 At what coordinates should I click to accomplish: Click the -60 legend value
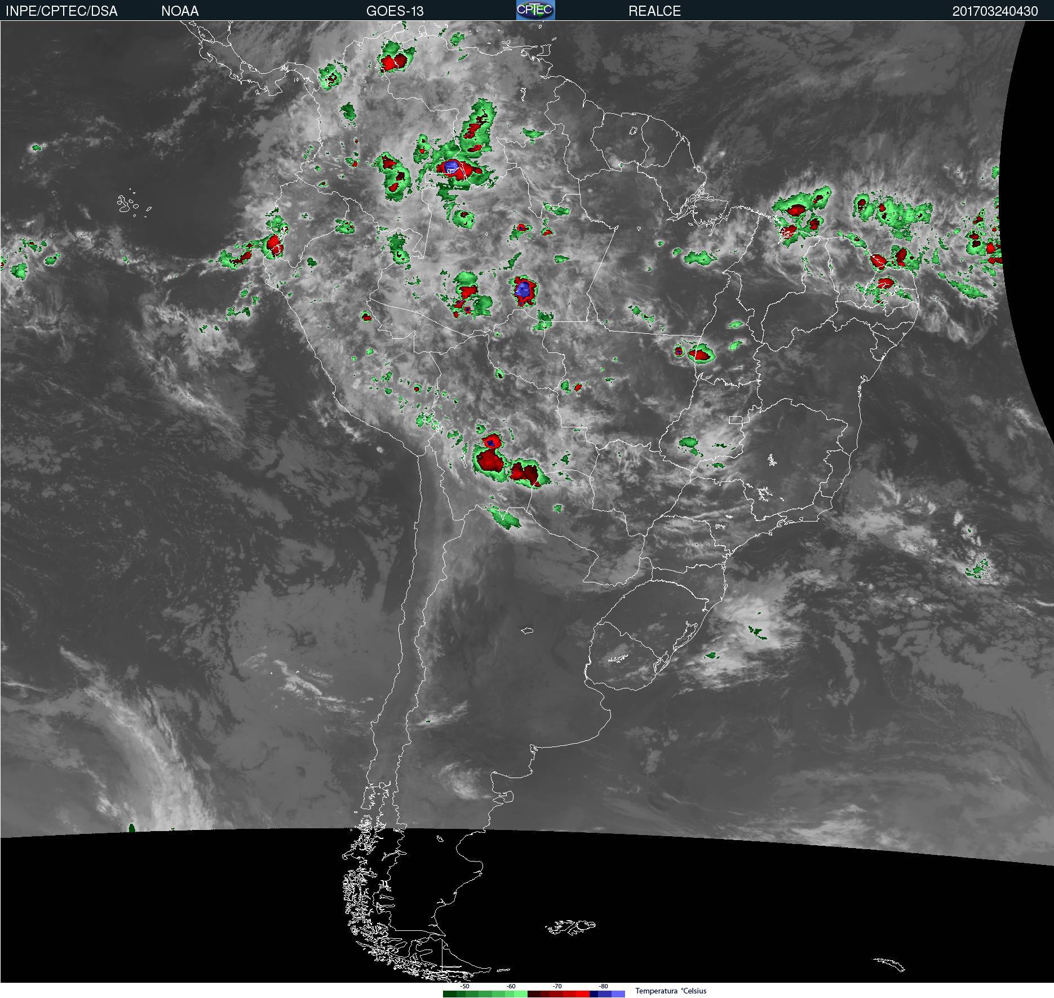511,986
